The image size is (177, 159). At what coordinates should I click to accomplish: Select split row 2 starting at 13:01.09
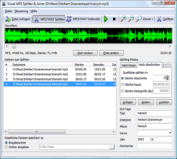[60, 74]
